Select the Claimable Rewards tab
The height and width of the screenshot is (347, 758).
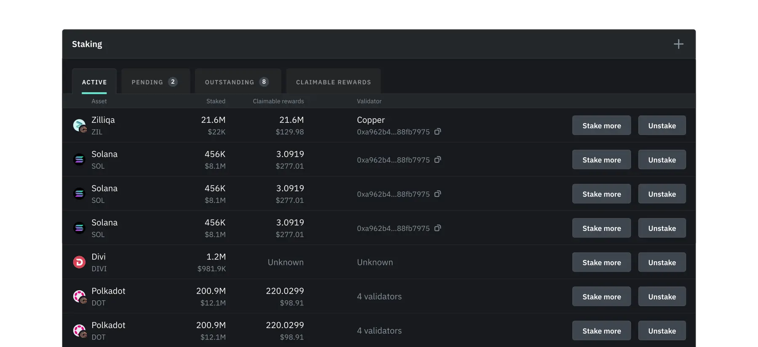(x=333, y=82)
